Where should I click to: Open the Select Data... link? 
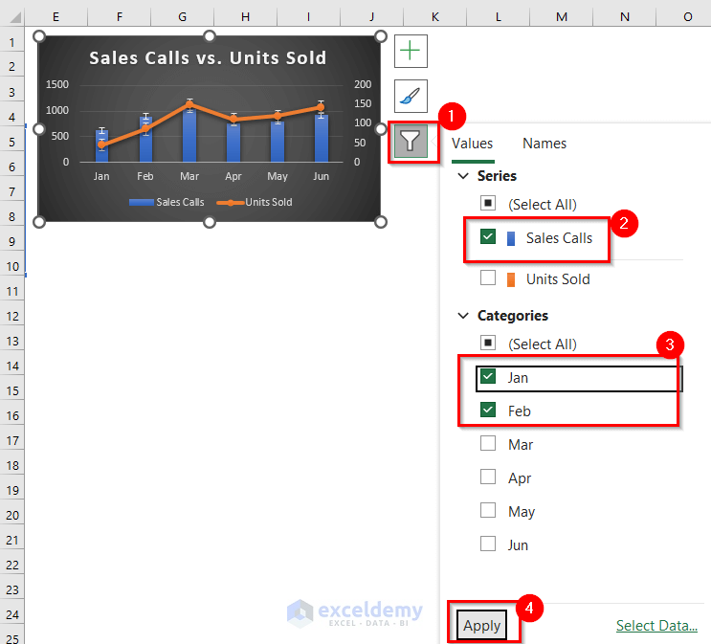pos(656,626)
